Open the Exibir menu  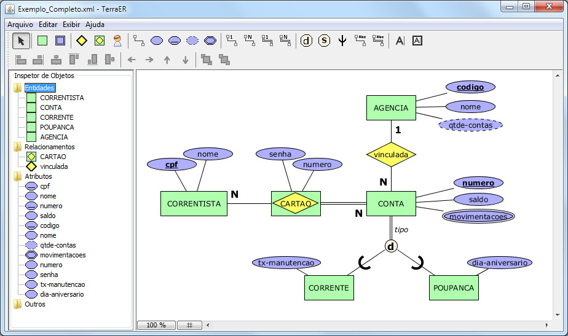click(x=71, y=25)
